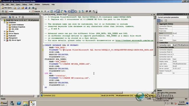
Task: Open the Tools menu
Action: point(31,4)
